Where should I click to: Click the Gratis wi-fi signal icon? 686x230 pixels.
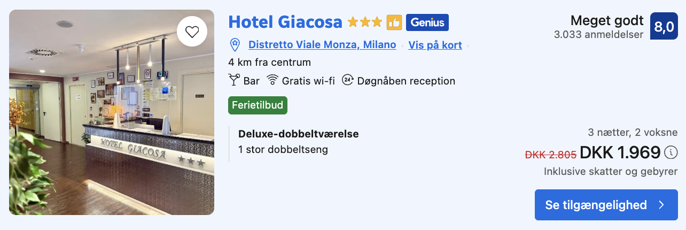tap(272, 81)
